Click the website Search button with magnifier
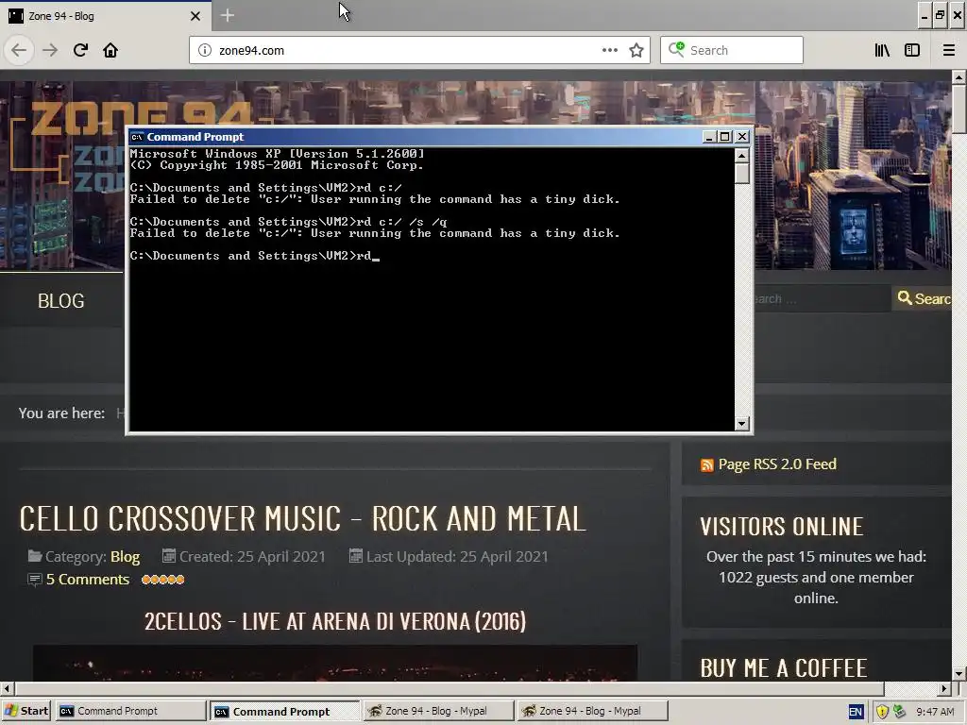This screenshot has width=967, height=725. 923,298
